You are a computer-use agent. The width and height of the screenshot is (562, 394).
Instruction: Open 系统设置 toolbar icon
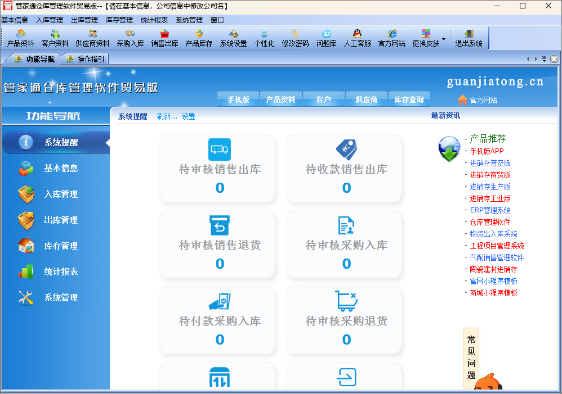click(x=233, y=38)
